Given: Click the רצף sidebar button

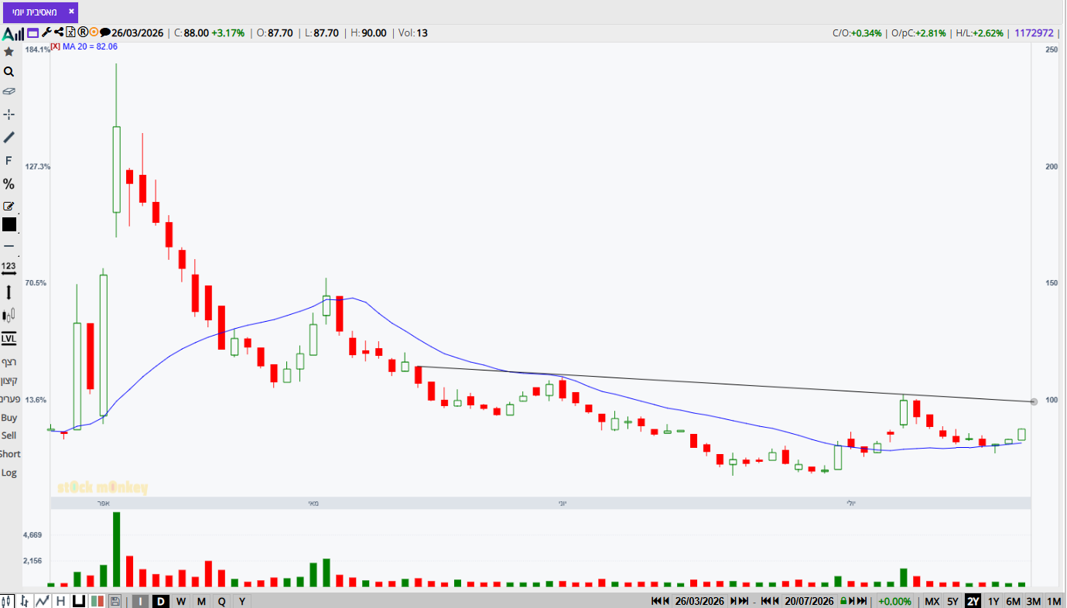Looking at the screenshot, I should click(9, 362).
